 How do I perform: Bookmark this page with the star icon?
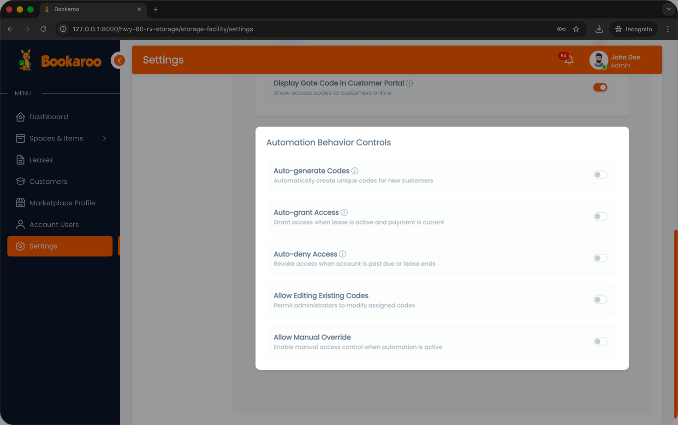(576, 29)
